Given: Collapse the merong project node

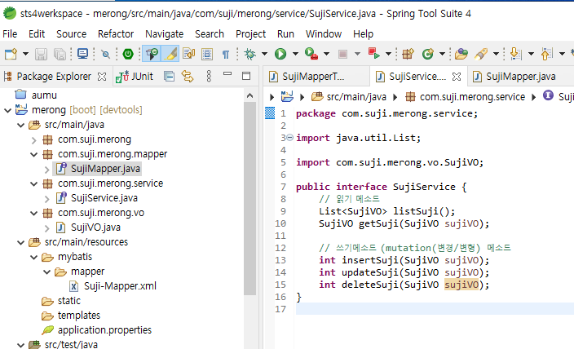Looking at the screenshot, I should tap(7, 110).
